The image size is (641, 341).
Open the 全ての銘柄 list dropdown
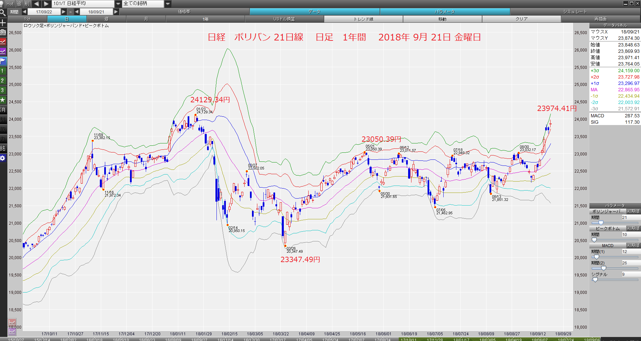click(168, 4)
